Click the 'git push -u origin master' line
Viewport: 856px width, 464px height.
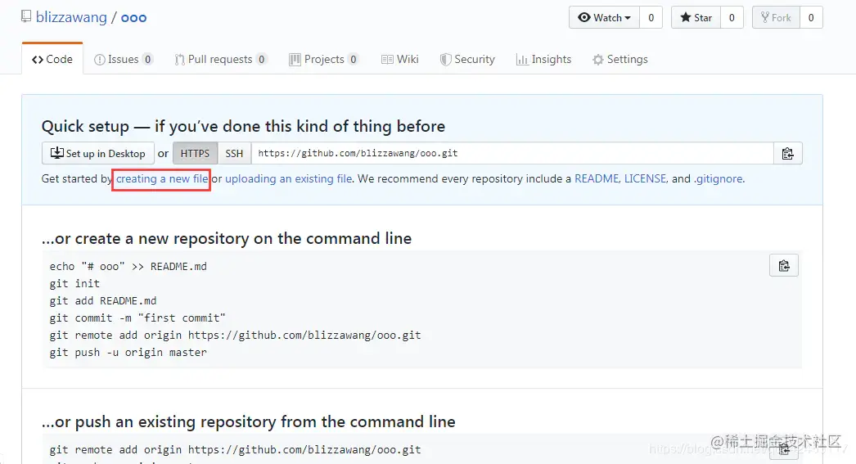tap(128, 352)
